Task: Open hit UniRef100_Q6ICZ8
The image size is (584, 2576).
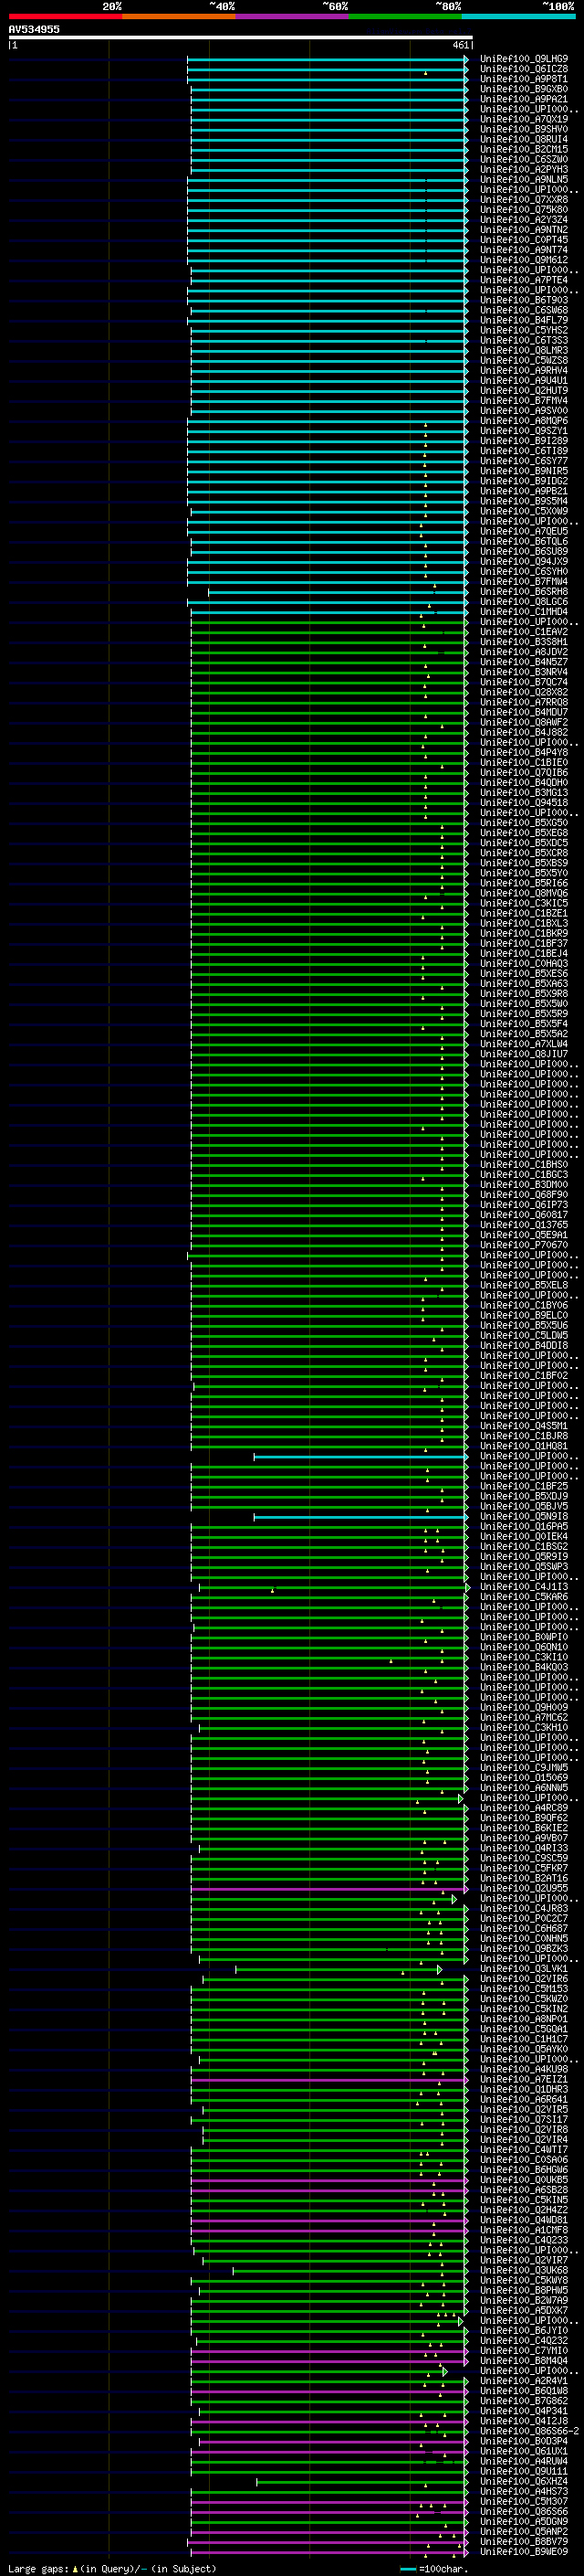Action: [x=524, y=69]
